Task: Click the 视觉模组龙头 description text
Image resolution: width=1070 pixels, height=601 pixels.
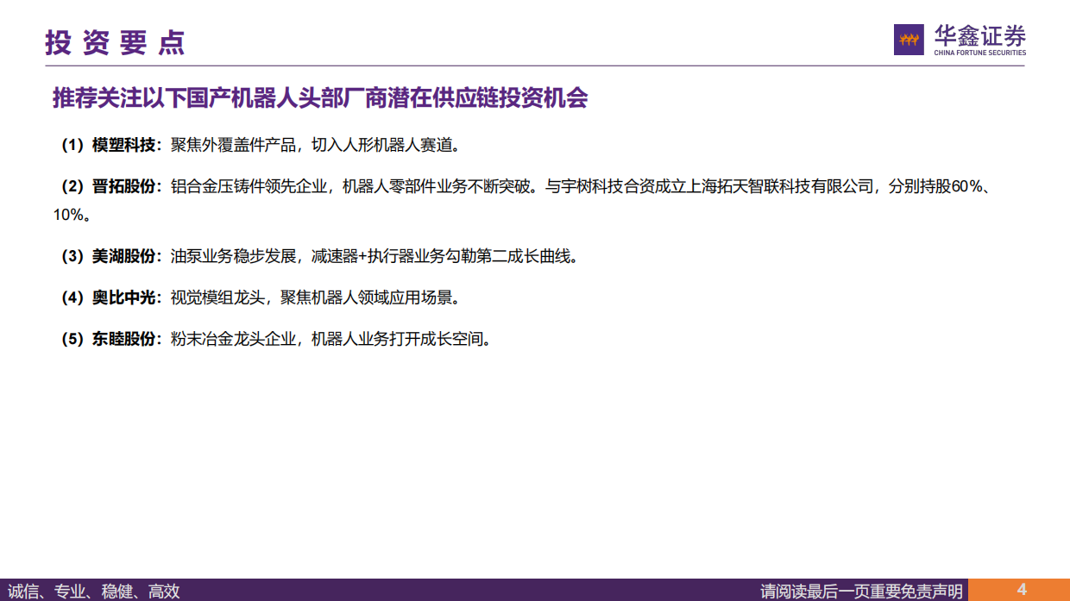Action: pyautogui.click(x=217, y=297)
